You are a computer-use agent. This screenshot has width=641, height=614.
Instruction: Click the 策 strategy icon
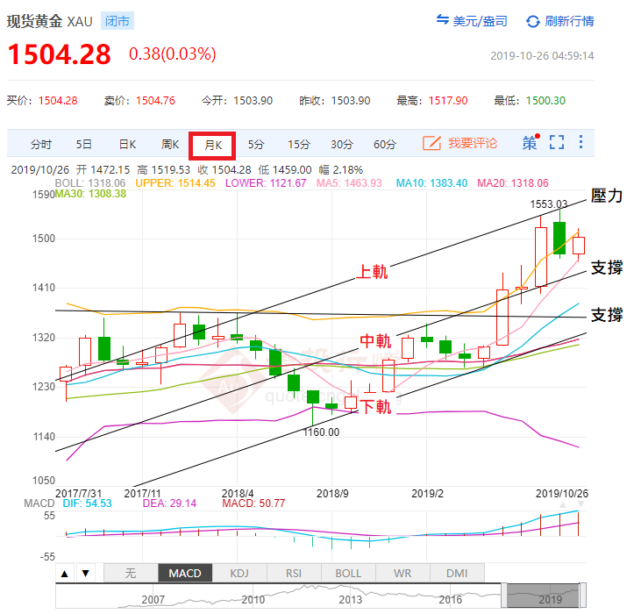click(x=530, y=143)
